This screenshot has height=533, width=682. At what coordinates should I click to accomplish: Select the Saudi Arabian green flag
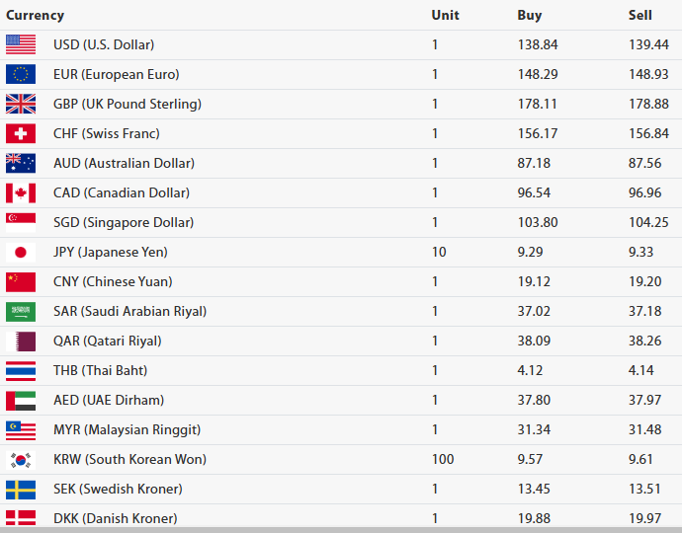[x=21, y=311]
